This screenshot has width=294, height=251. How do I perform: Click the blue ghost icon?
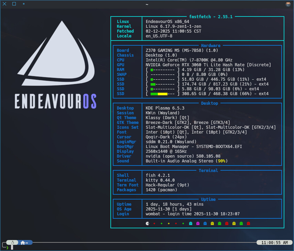pyautogui.click(x=205, y=223)
